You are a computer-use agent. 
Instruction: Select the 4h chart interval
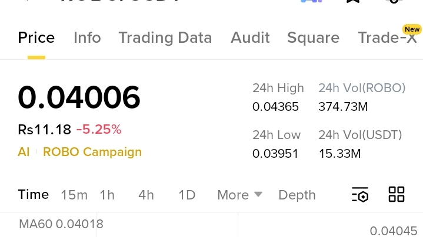pos(146,195)
